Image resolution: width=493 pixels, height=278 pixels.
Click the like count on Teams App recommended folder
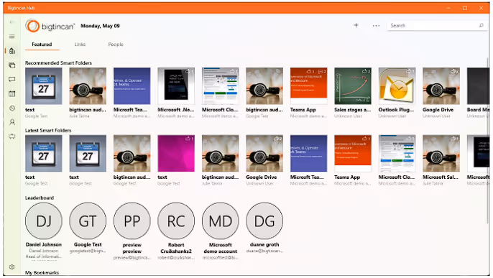(310, 71)
